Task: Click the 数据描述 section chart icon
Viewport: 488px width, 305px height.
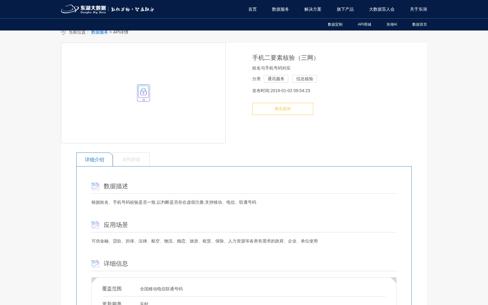Action: tap(95, 186)
